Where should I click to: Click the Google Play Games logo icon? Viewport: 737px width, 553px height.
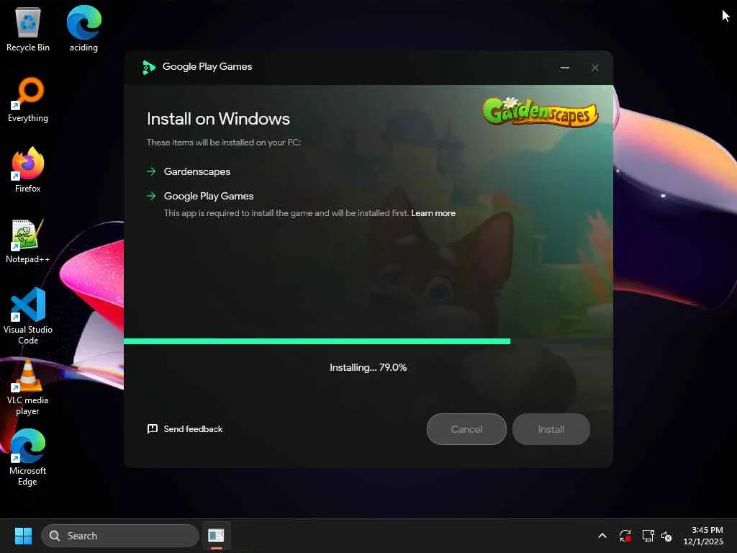pos(148,67)
